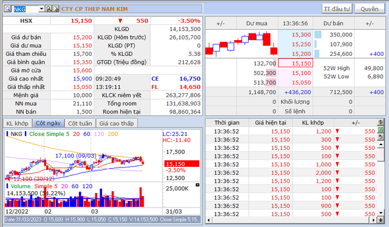Click the 200 moving average legend label
389x227 pixels.
tap(113, 134)
